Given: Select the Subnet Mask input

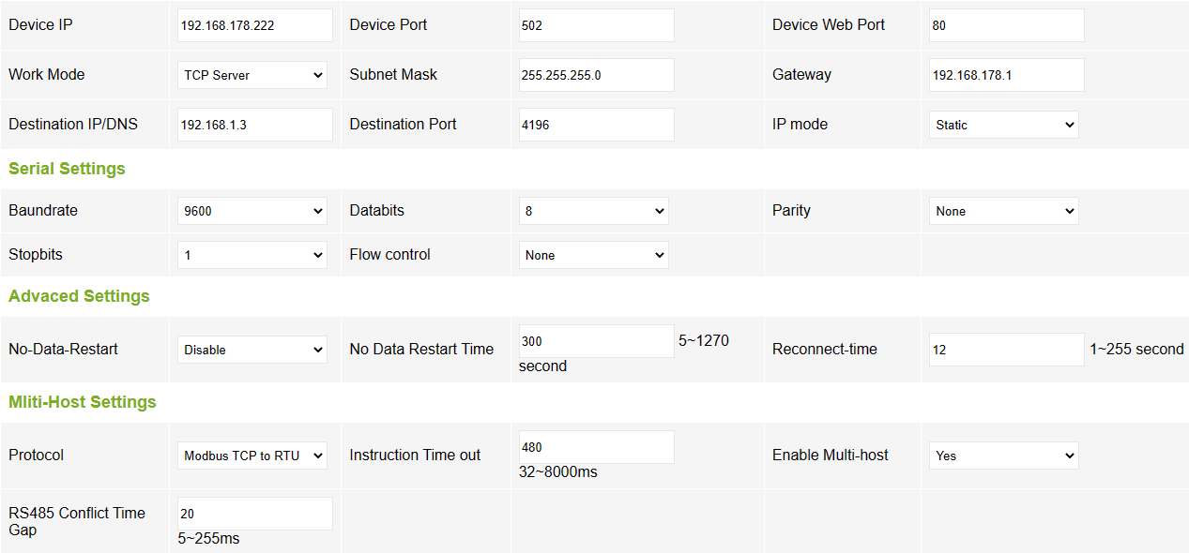Looking at the screenshot, I should pyautogui.click(x=596, y=75).
